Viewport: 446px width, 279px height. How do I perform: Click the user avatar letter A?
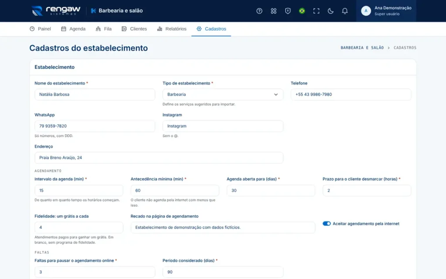point(366,11)
